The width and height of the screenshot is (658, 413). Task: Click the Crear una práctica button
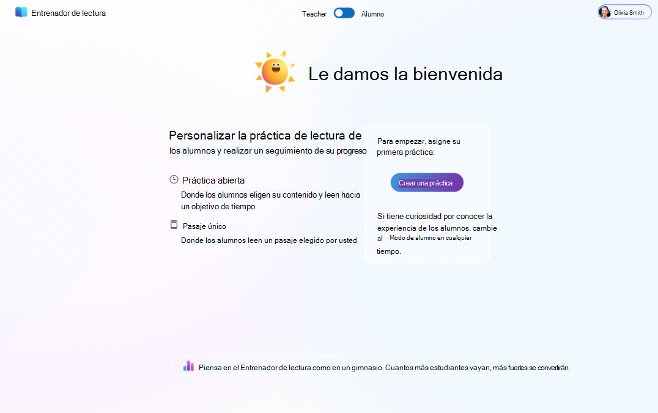point(427,182)
